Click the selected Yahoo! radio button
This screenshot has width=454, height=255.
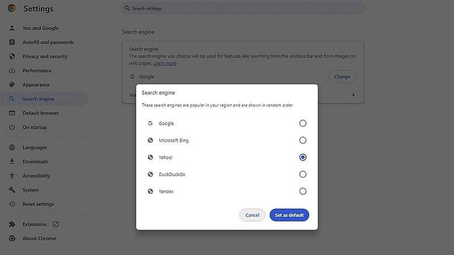[302, 158]
